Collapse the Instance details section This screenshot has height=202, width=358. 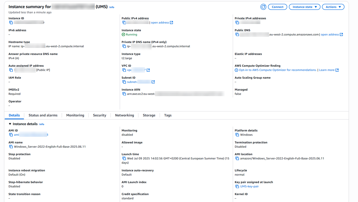(x=10, y=124)
